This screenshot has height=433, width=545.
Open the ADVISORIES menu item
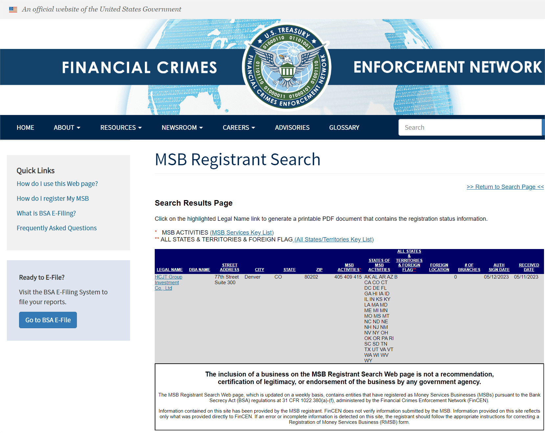292,127
